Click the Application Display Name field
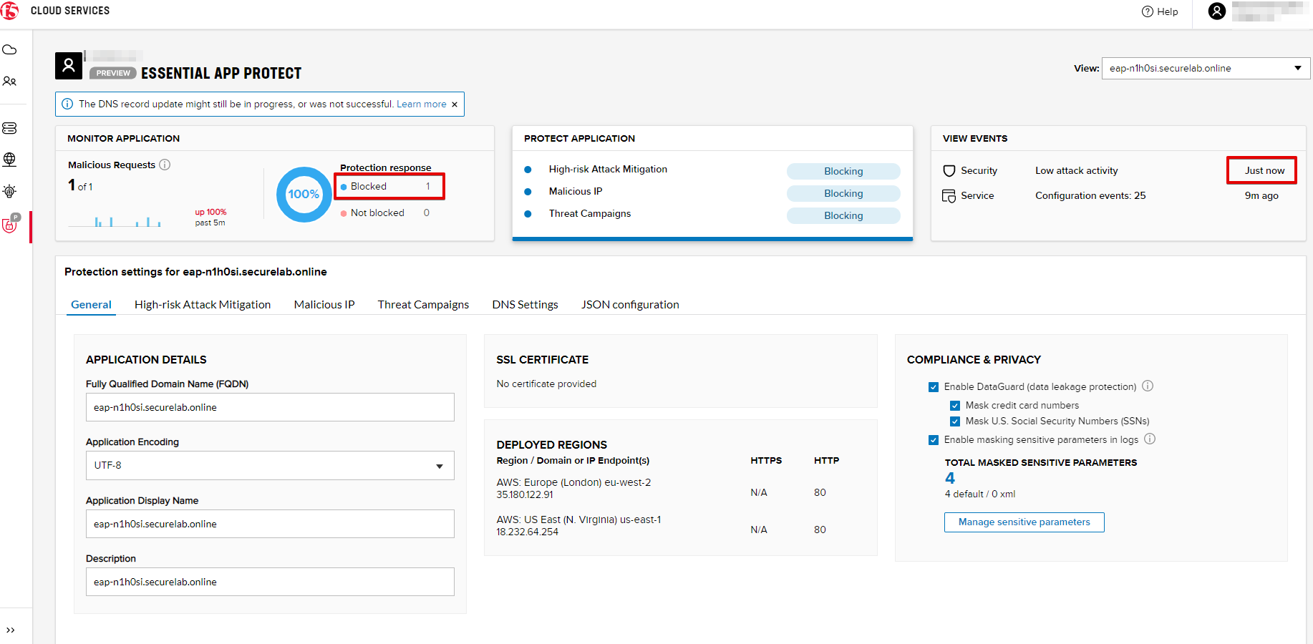 pyautogui.click(x=270, y=524)
